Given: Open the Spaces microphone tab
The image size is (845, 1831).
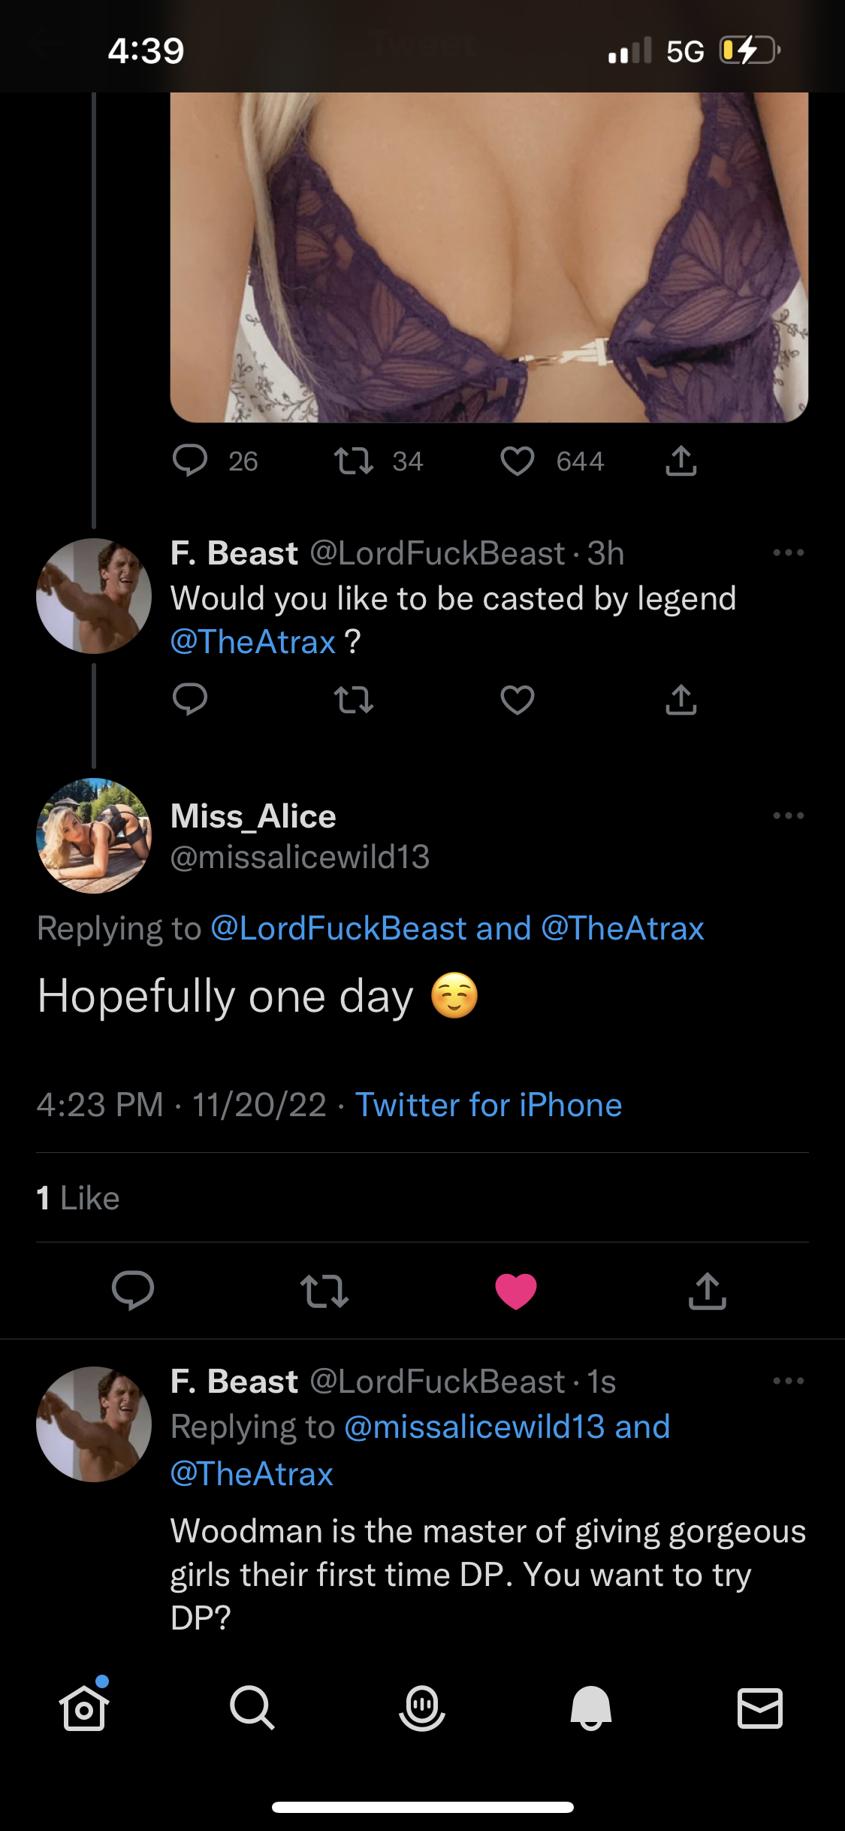Looking at the screenshot, I should 422,1708.
